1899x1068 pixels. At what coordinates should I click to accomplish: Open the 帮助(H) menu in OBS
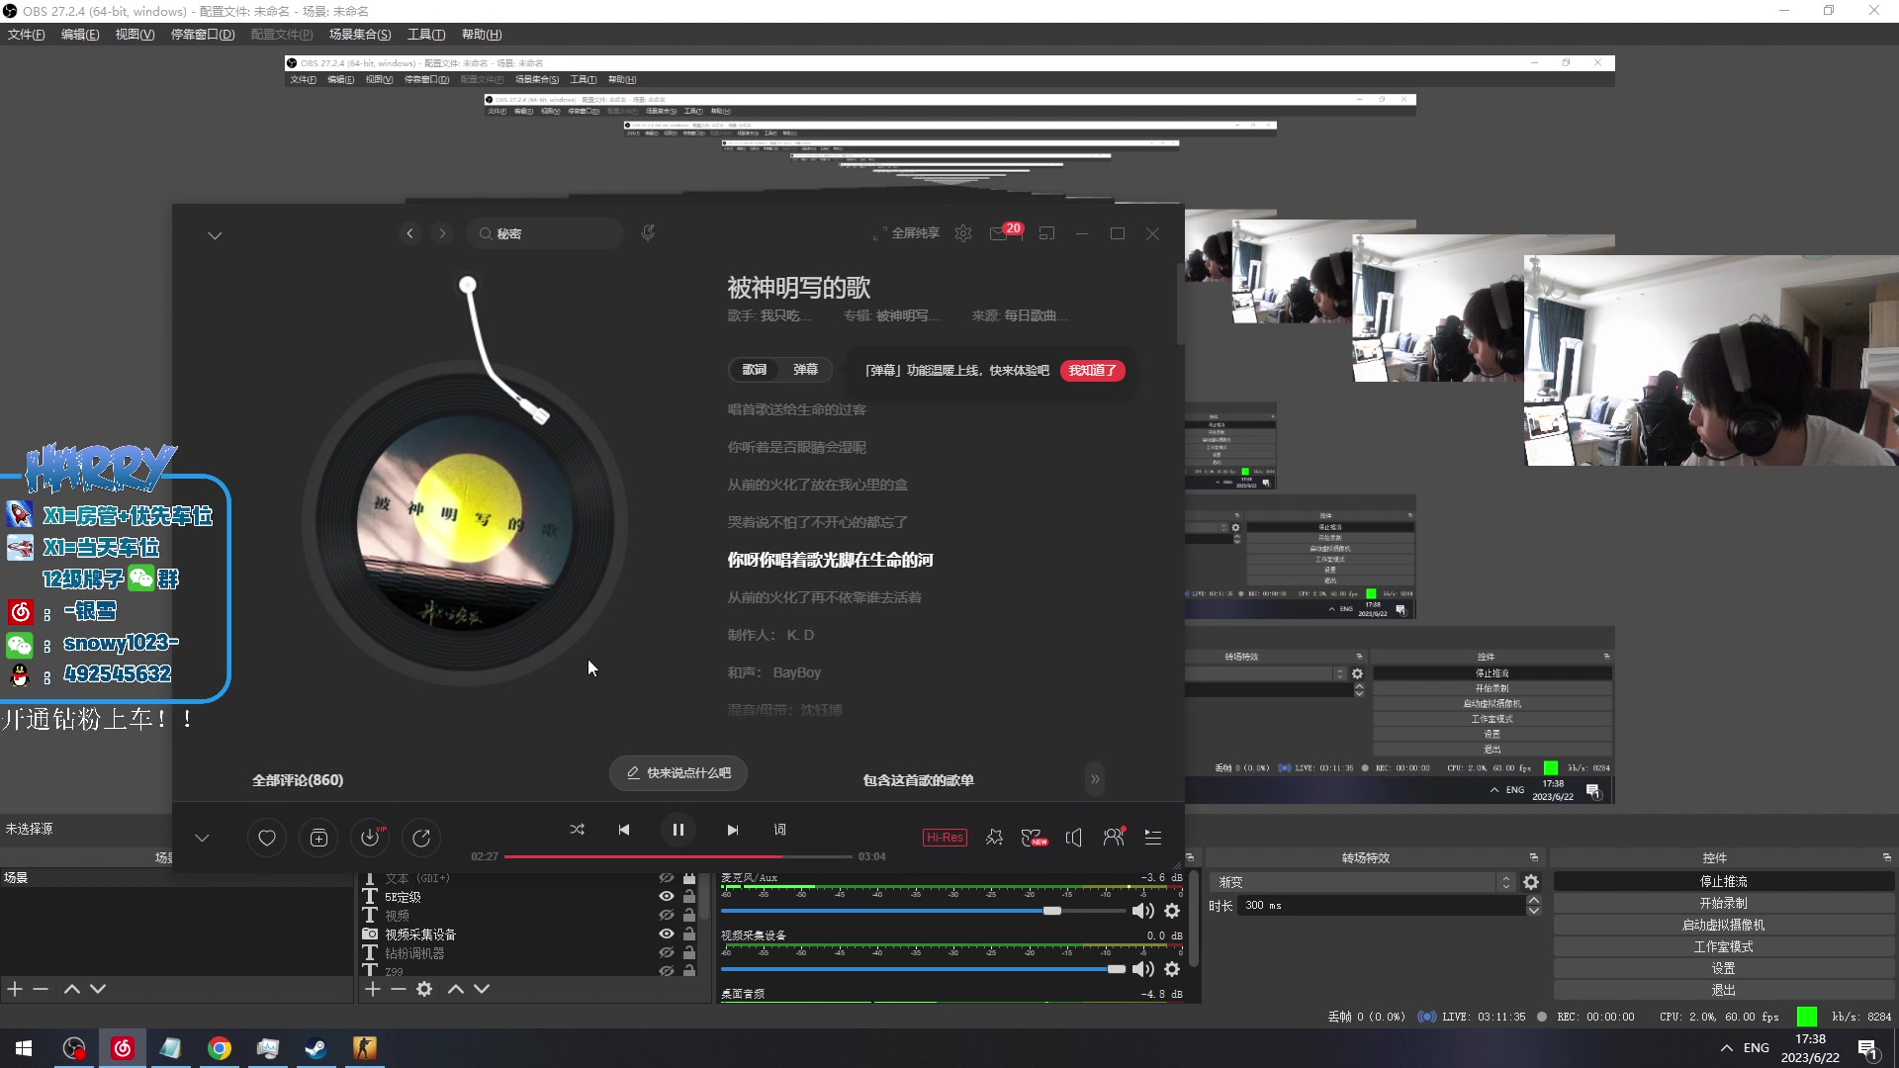pos(482,35)
